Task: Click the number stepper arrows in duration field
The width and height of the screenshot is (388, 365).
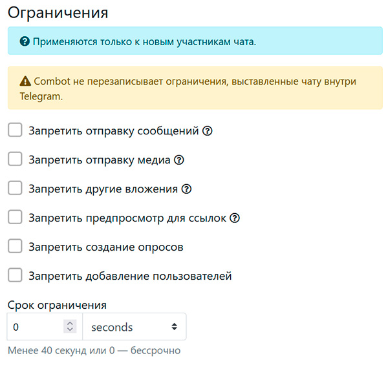Action: [70, 327]
